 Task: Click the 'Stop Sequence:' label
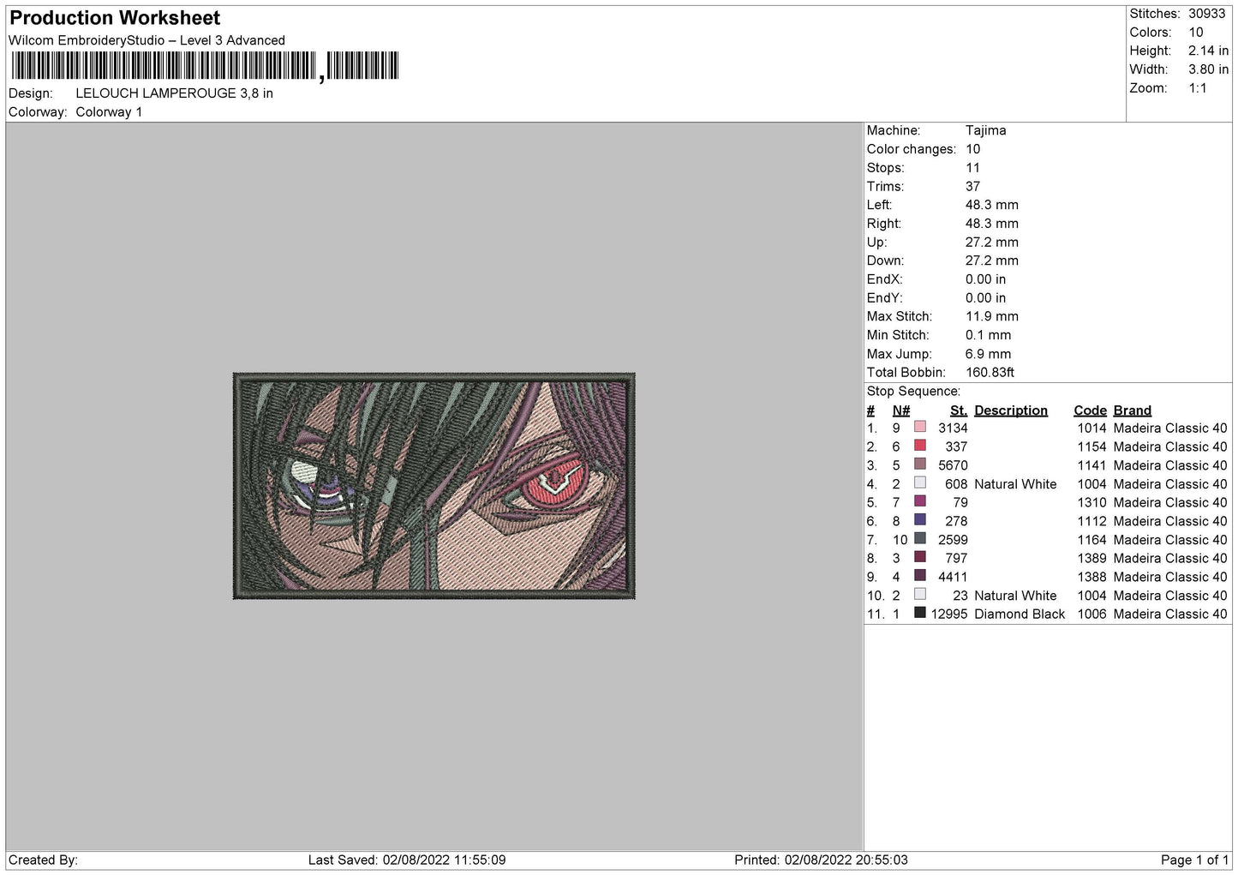point(913,392)
